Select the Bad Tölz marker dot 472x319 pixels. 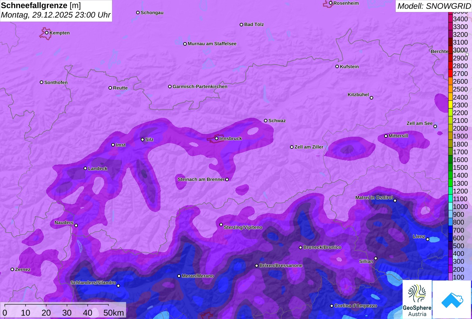(x=241, y=25)
